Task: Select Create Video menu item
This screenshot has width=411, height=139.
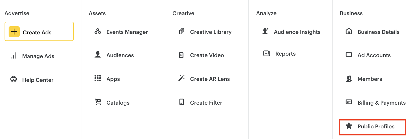Action: coord(207,55)
